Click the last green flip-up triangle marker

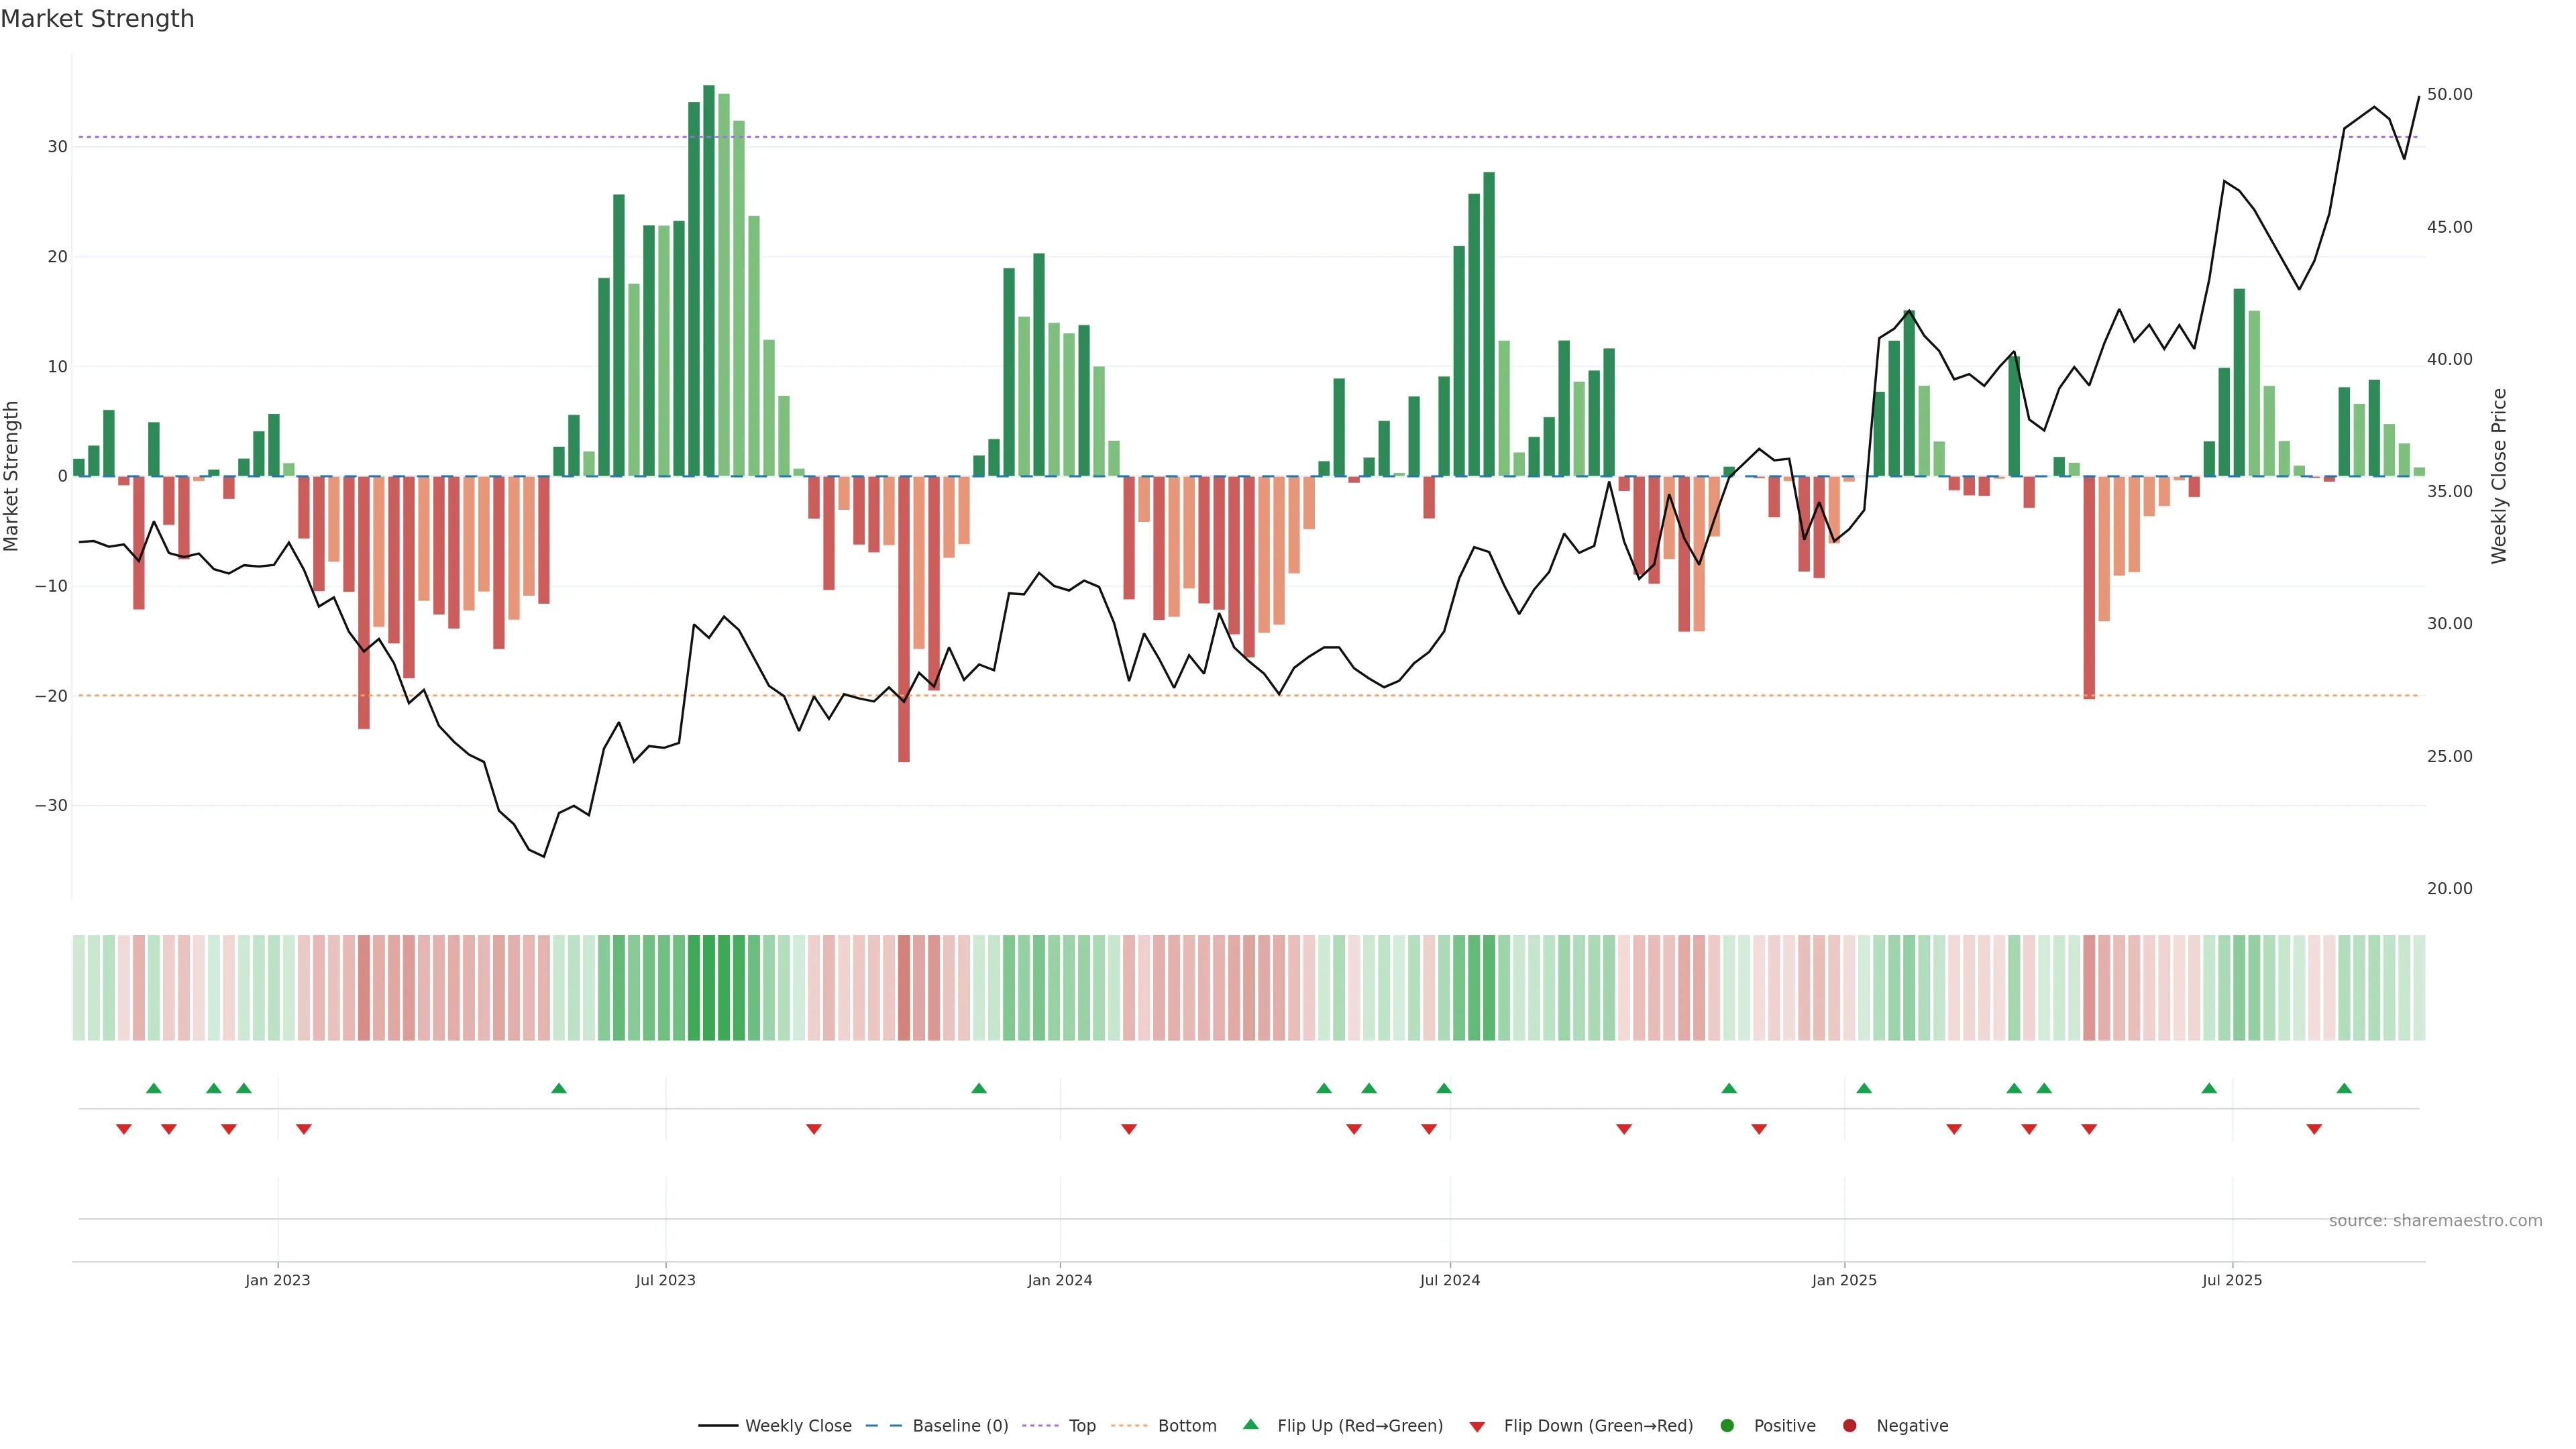point(2344,1088)
